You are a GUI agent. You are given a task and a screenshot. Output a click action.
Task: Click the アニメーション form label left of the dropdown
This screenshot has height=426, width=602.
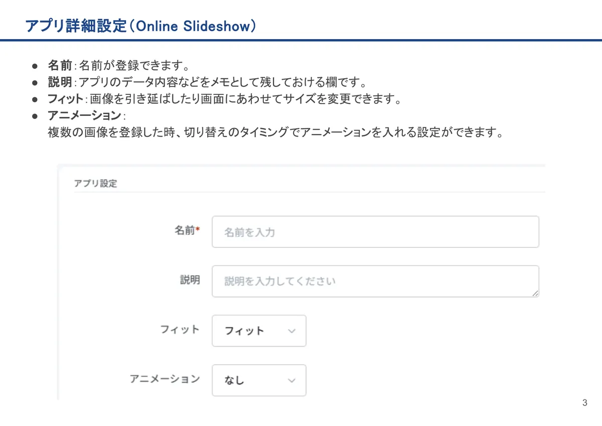coord(165,379)
